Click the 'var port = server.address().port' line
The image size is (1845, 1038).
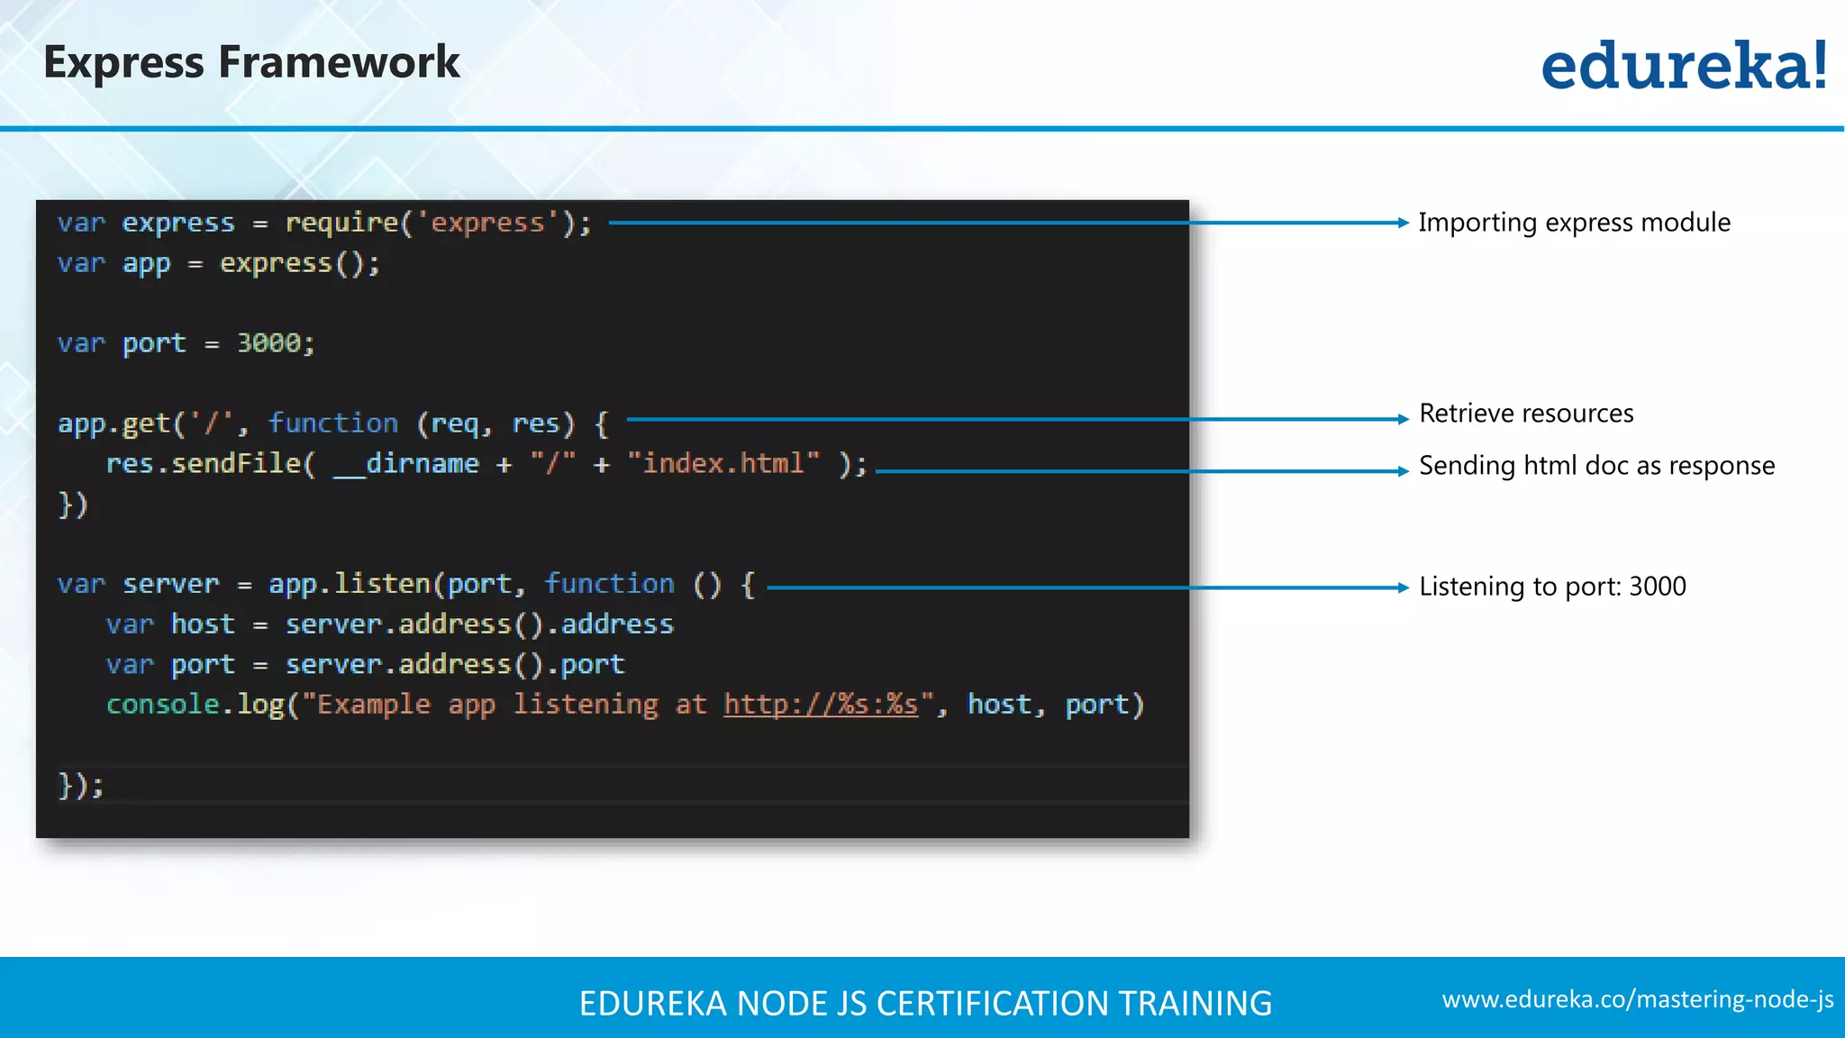[365, 665]
